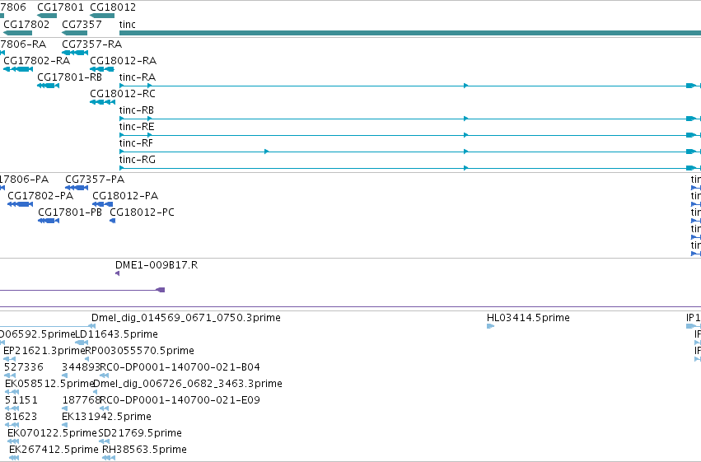701x462 pixels.
Task: Click the tinc gene name
Action: [128, 24]
